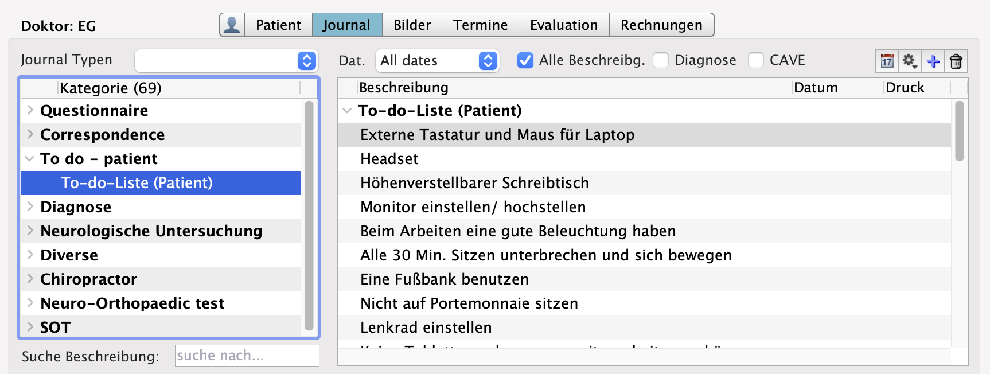The image size is (990, 374).
Task: Click the description list vertical scrollbar
Action: 959,131
